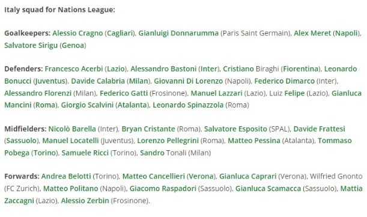Open the Giorgio Scalvini link

pyautogui.click(x=87, y=105)
